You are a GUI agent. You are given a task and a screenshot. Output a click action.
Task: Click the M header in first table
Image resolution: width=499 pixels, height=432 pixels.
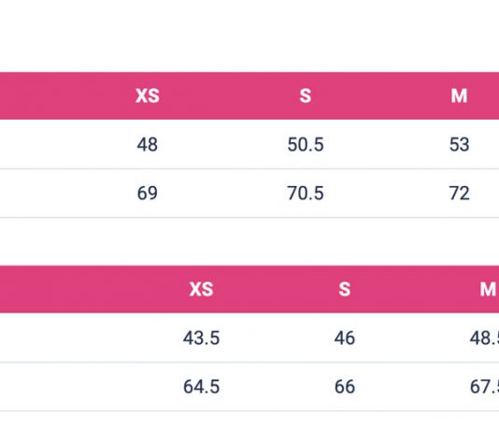(x=459, y=95)
